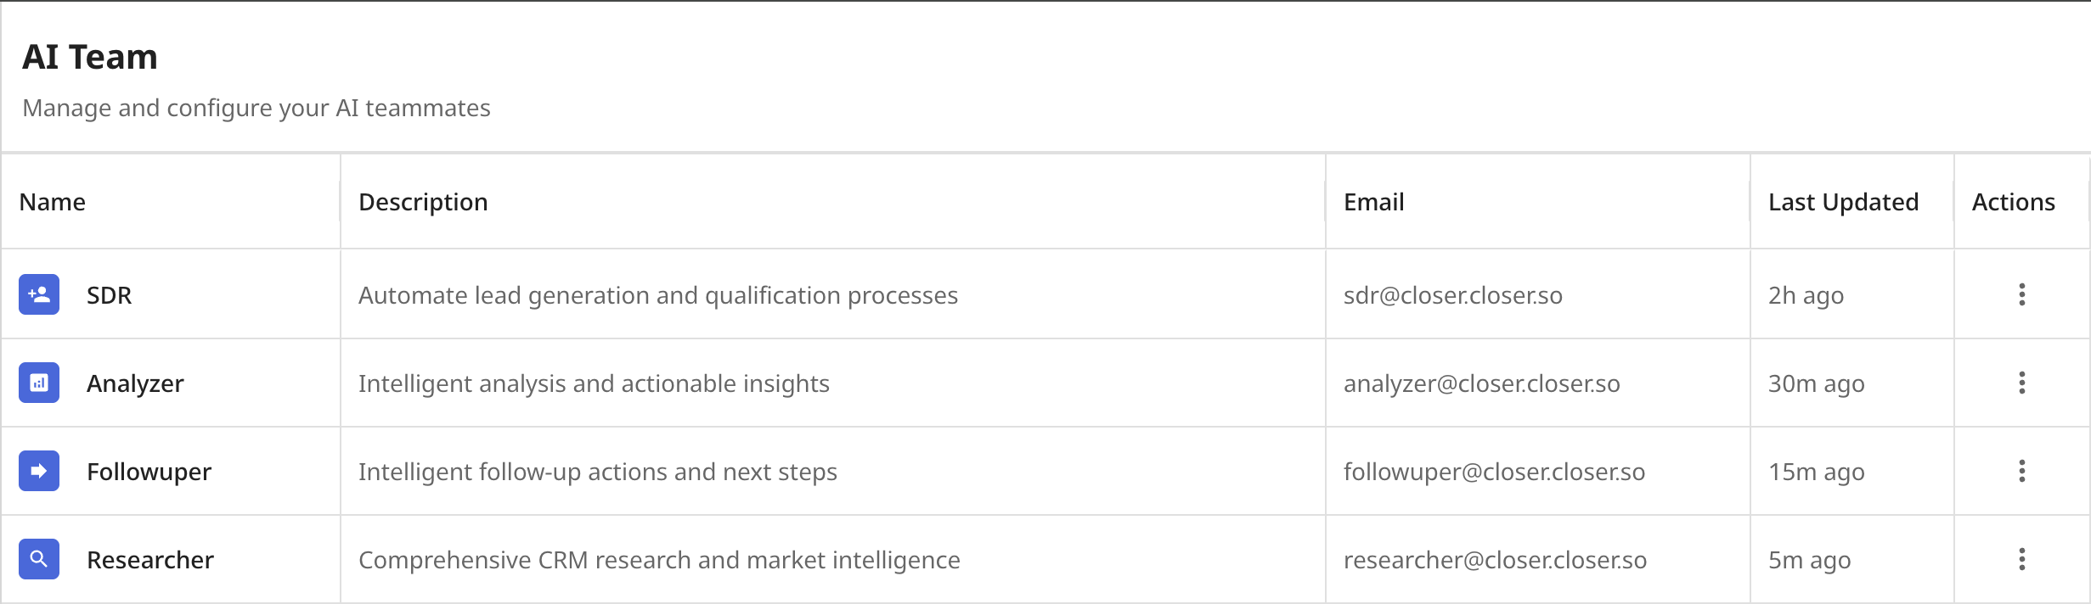Click the Description column header

click(x=423, y=202)
